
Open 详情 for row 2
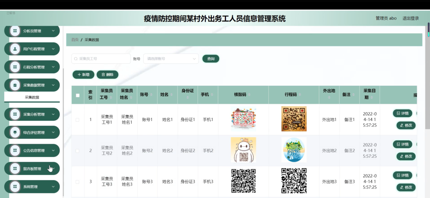coord(403,144)
